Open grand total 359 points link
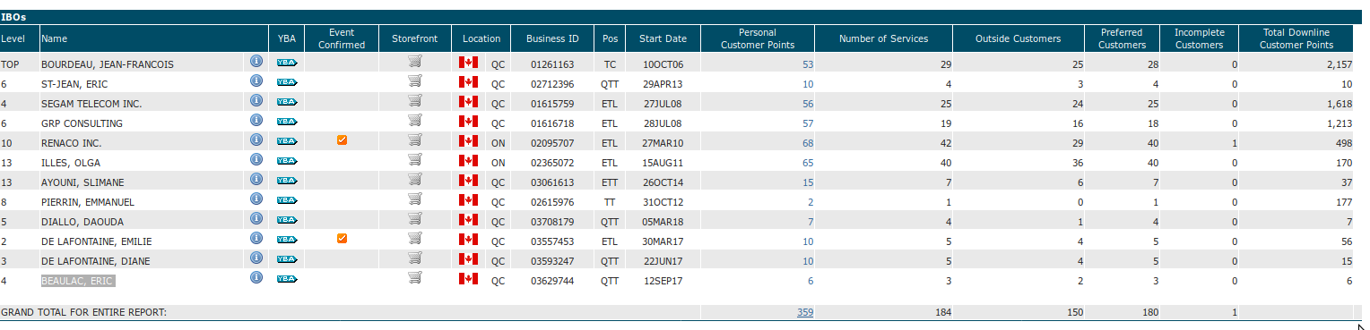 (805, 312)
